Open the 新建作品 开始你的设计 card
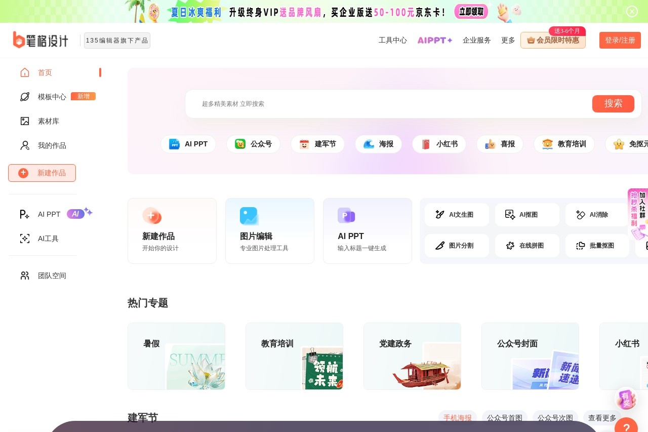This screenshot has height=432, width=648. [x=172, y=231]
